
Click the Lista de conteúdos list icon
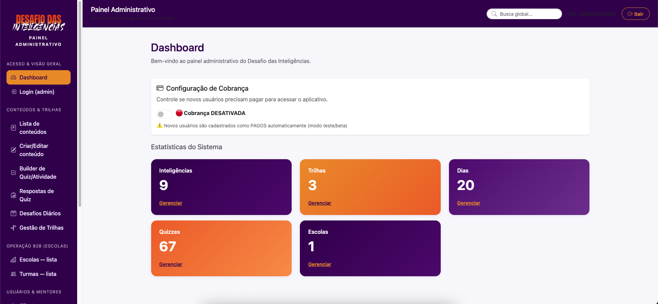(x=13, y=128)
